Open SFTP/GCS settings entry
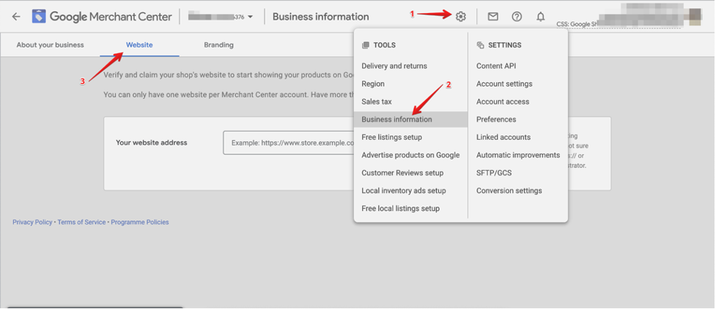 click(x=494, y=173)
